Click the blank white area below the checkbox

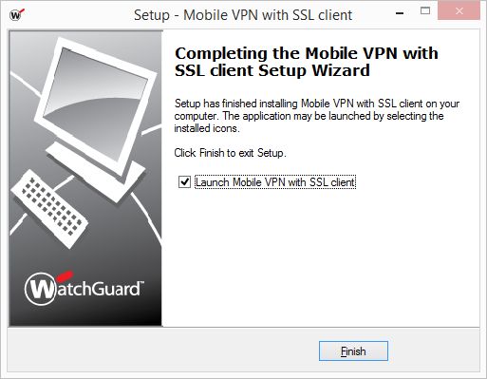(x=320, y=256)
